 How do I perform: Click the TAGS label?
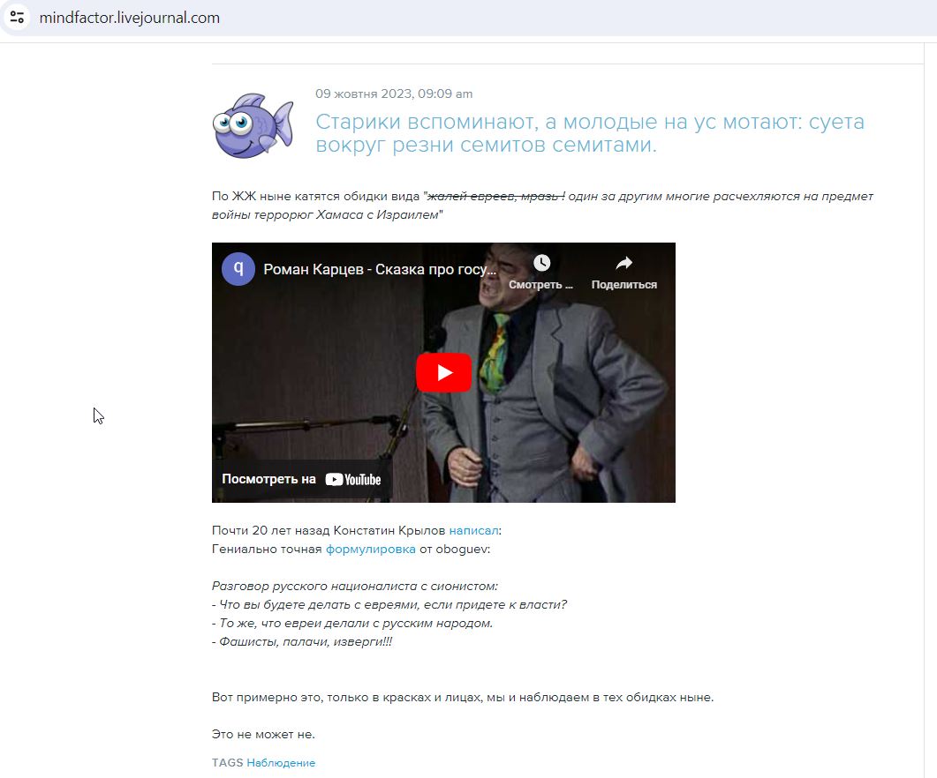tap(228, 762)
